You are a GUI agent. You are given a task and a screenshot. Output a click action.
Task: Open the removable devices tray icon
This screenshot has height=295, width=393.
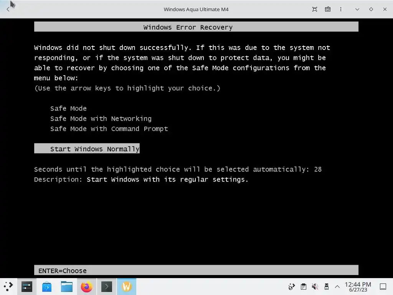326,287
